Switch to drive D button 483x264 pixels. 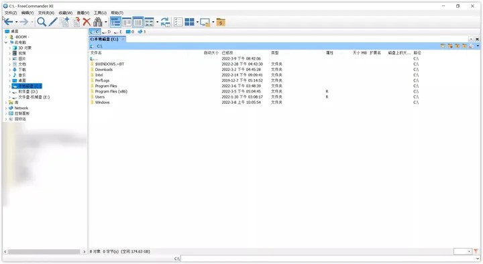click(107, 31)
